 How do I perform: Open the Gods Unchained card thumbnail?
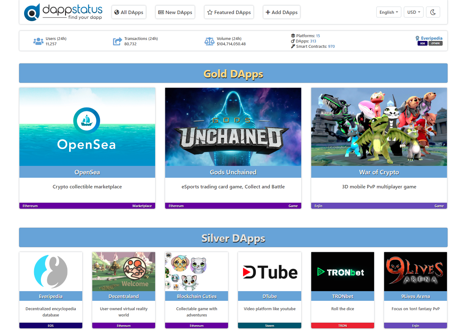[x=233, y=127]
